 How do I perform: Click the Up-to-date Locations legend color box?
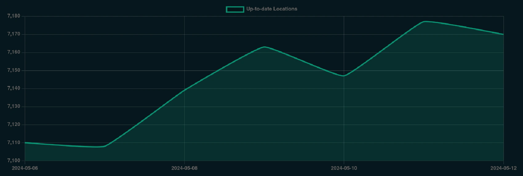coord(235,9)
